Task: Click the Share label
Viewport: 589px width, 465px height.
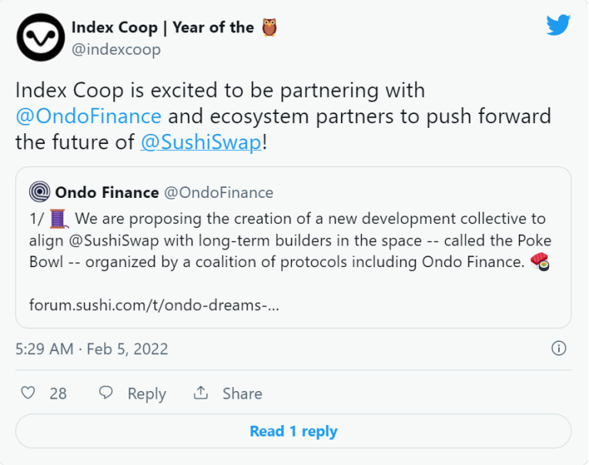Action: click(x=243, y=393)
